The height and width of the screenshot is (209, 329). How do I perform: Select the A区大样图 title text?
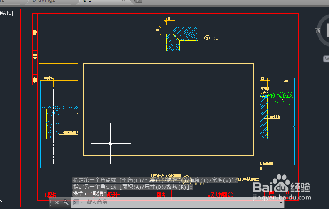click(217, 195)
